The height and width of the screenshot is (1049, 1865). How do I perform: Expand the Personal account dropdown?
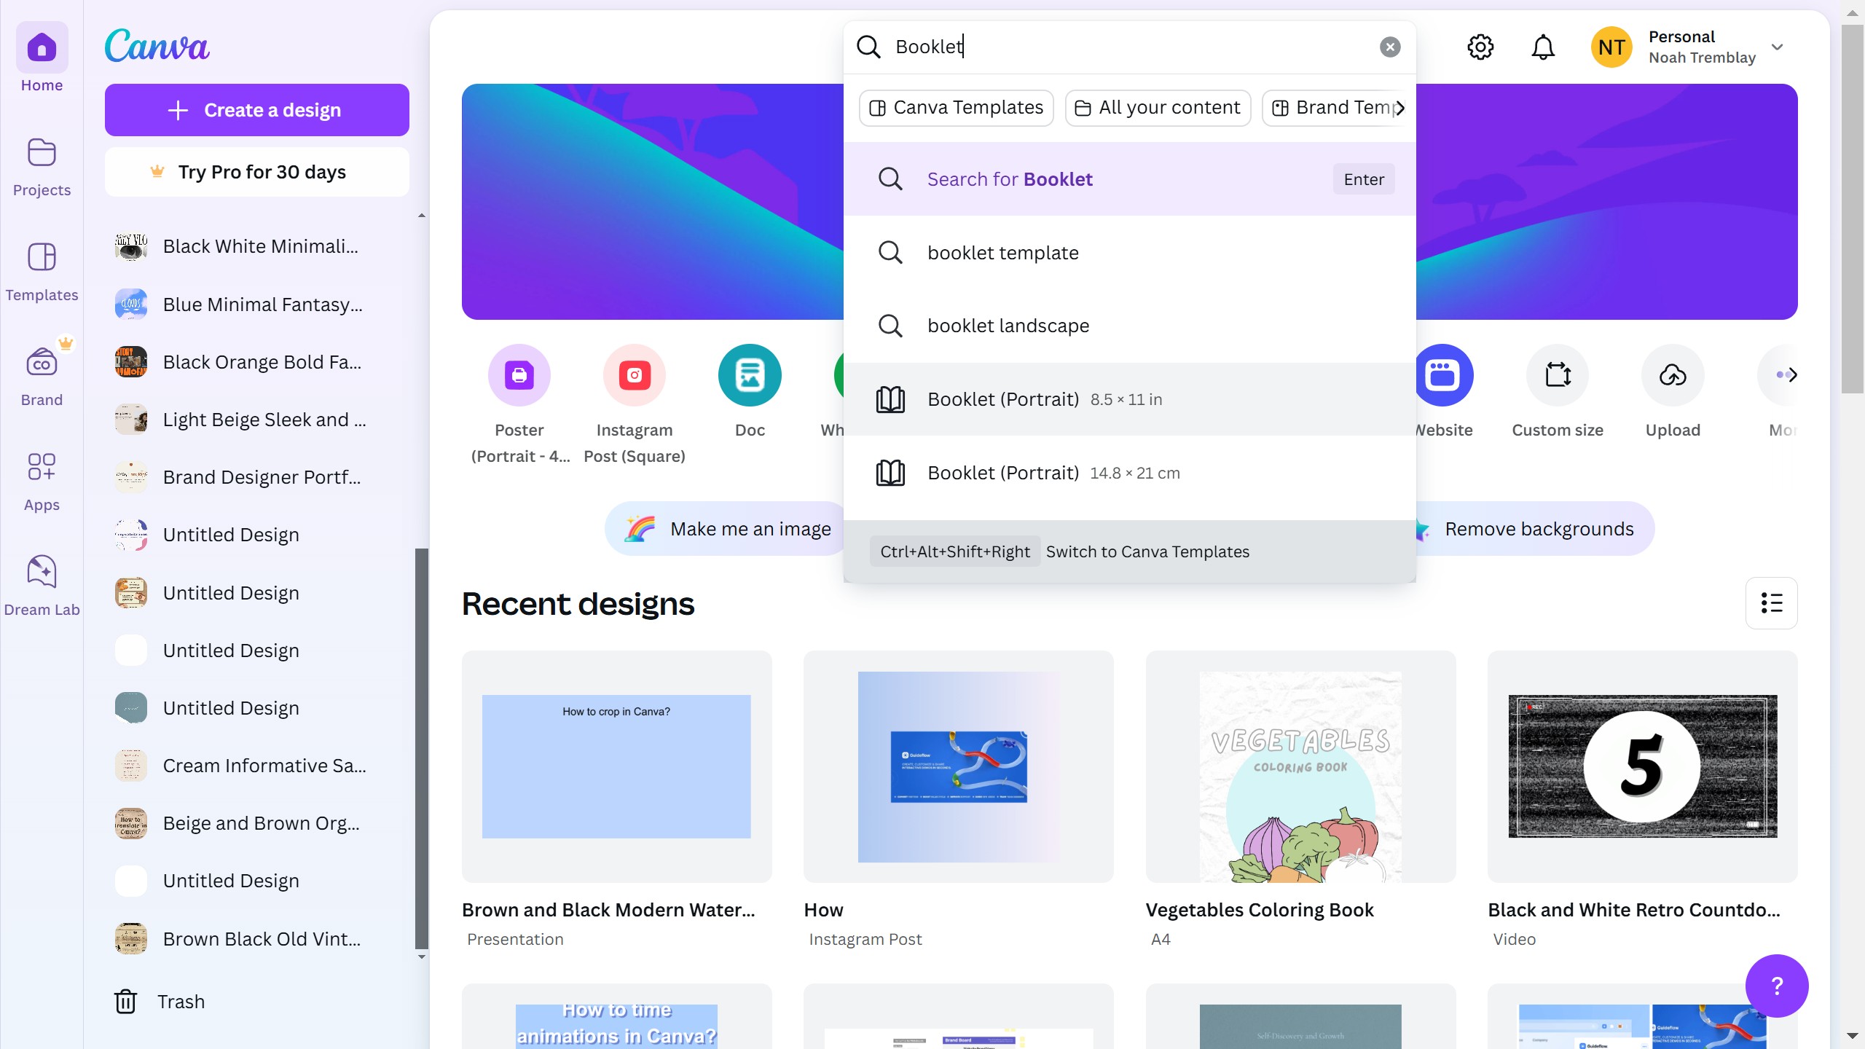pos(1777,47)
